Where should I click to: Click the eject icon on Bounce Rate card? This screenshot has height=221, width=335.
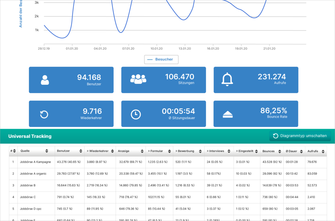tap(228, 114)
